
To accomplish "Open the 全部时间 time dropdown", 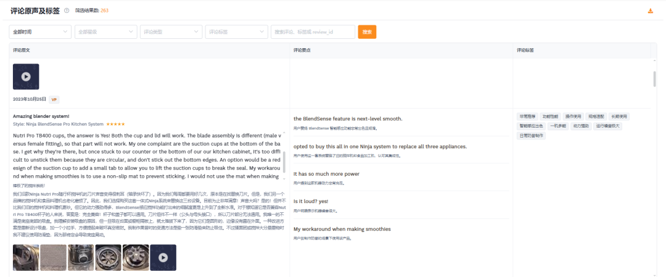I will (x=40, y=32).
